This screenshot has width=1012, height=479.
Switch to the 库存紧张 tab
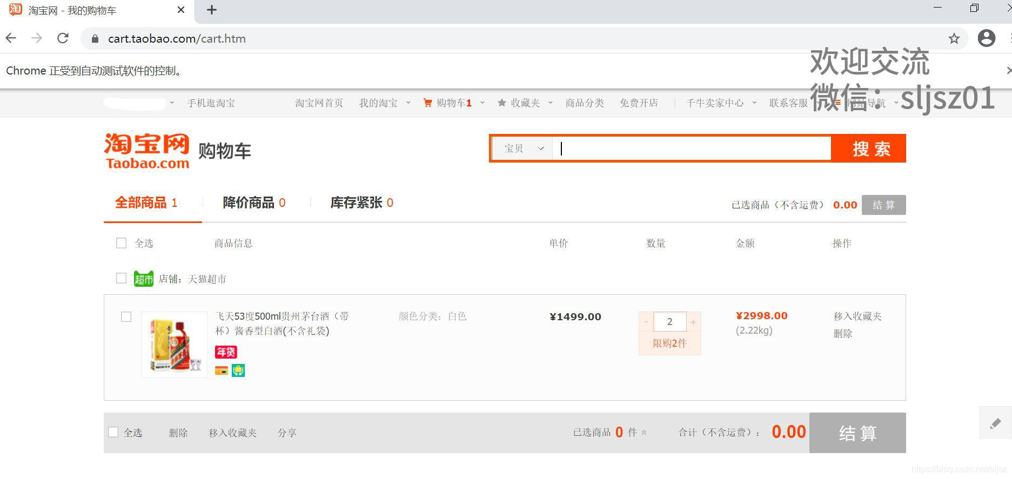[x=361, y=203]
